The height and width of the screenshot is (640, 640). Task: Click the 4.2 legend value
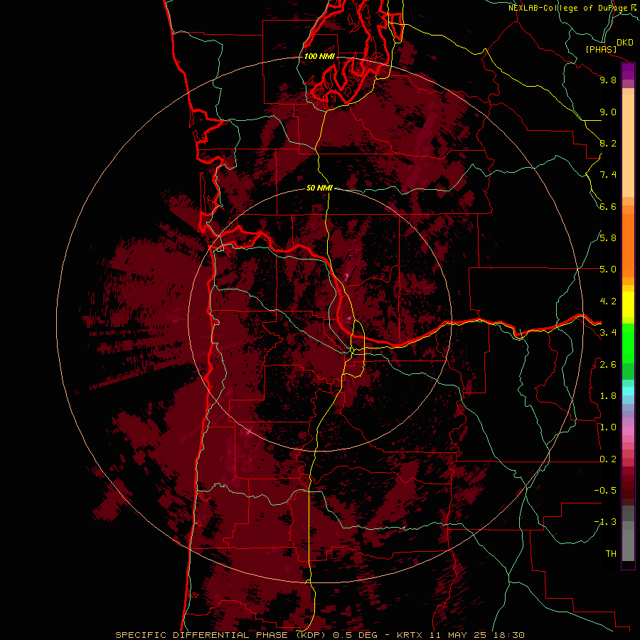608,302
